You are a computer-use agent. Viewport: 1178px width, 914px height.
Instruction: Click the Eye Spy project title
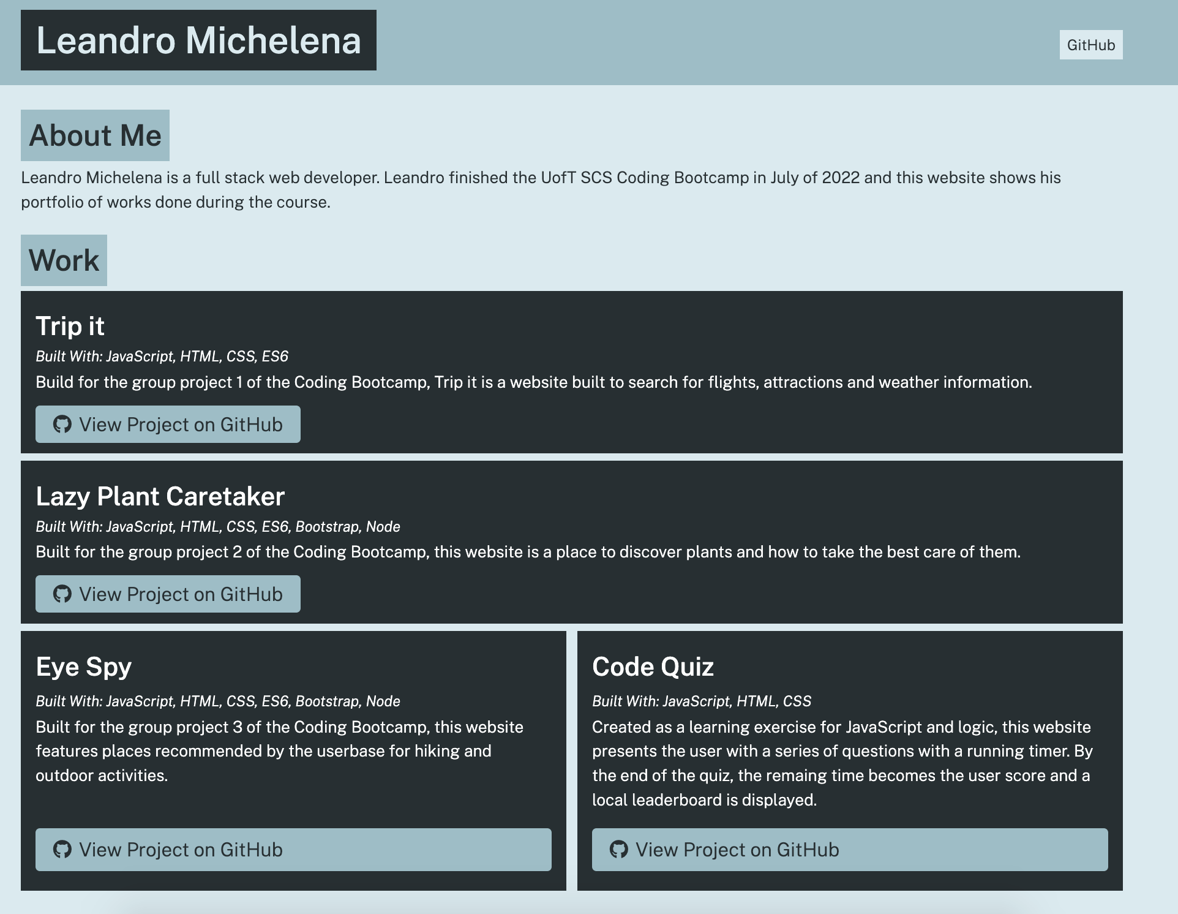[83, 667]
